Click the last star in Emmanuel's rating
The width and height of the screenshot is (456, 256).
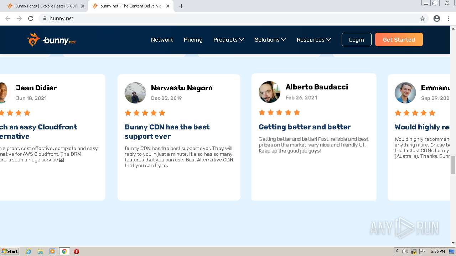point(432,113)
